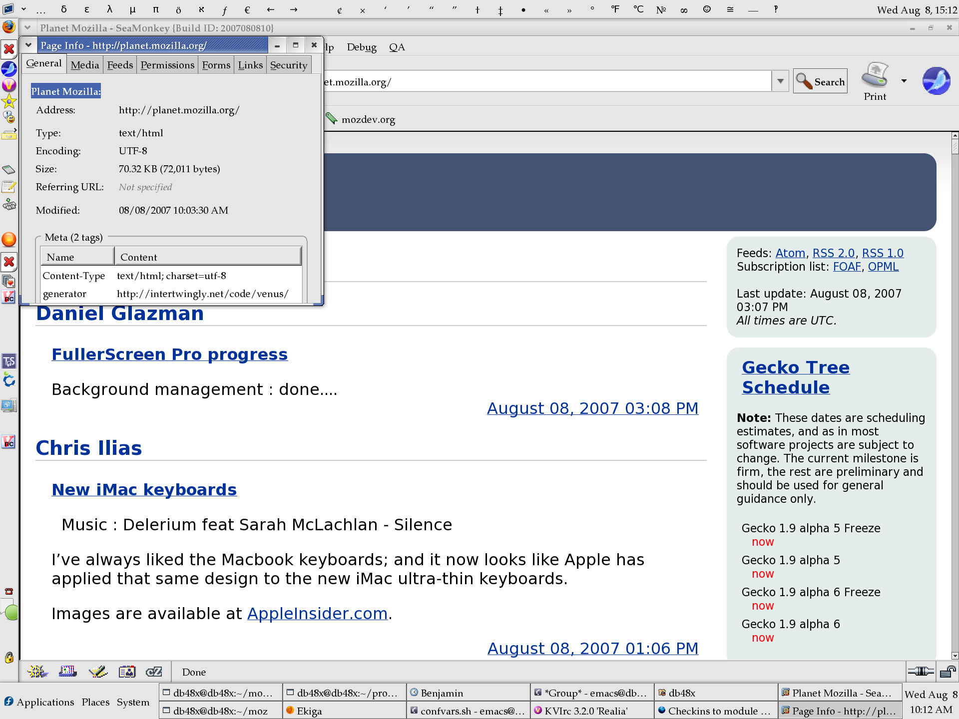Switch to the Links tab

[250, 65]
